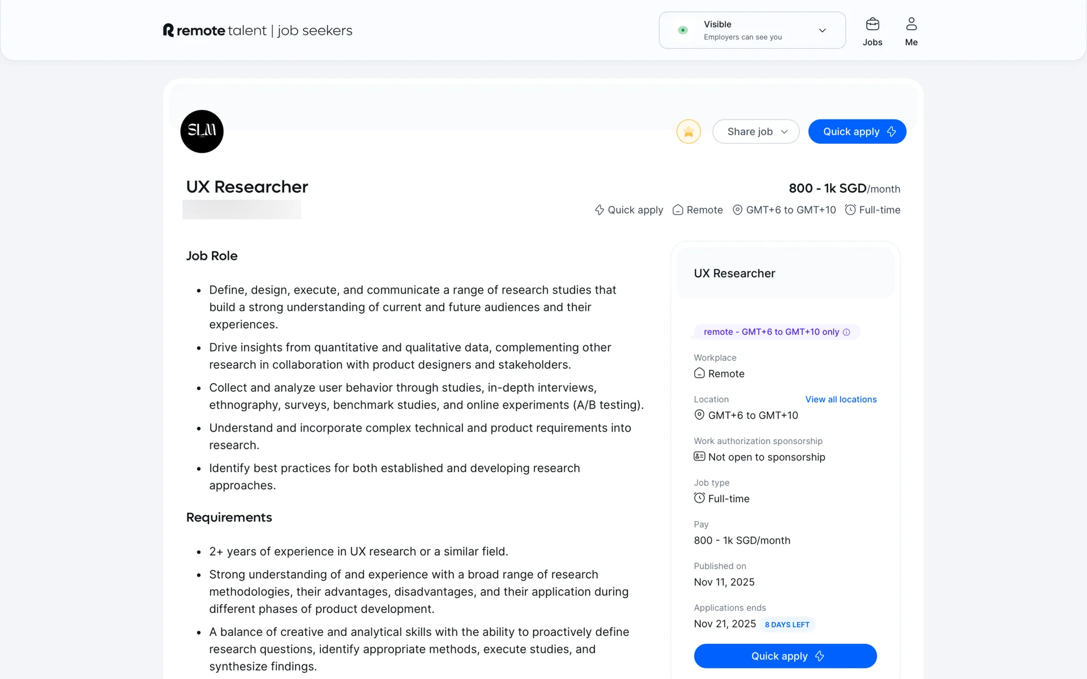Click the remote GMT+6 to GMT+10 only badge
Viewport: 1087px width, 679px height.
[771, 332]
